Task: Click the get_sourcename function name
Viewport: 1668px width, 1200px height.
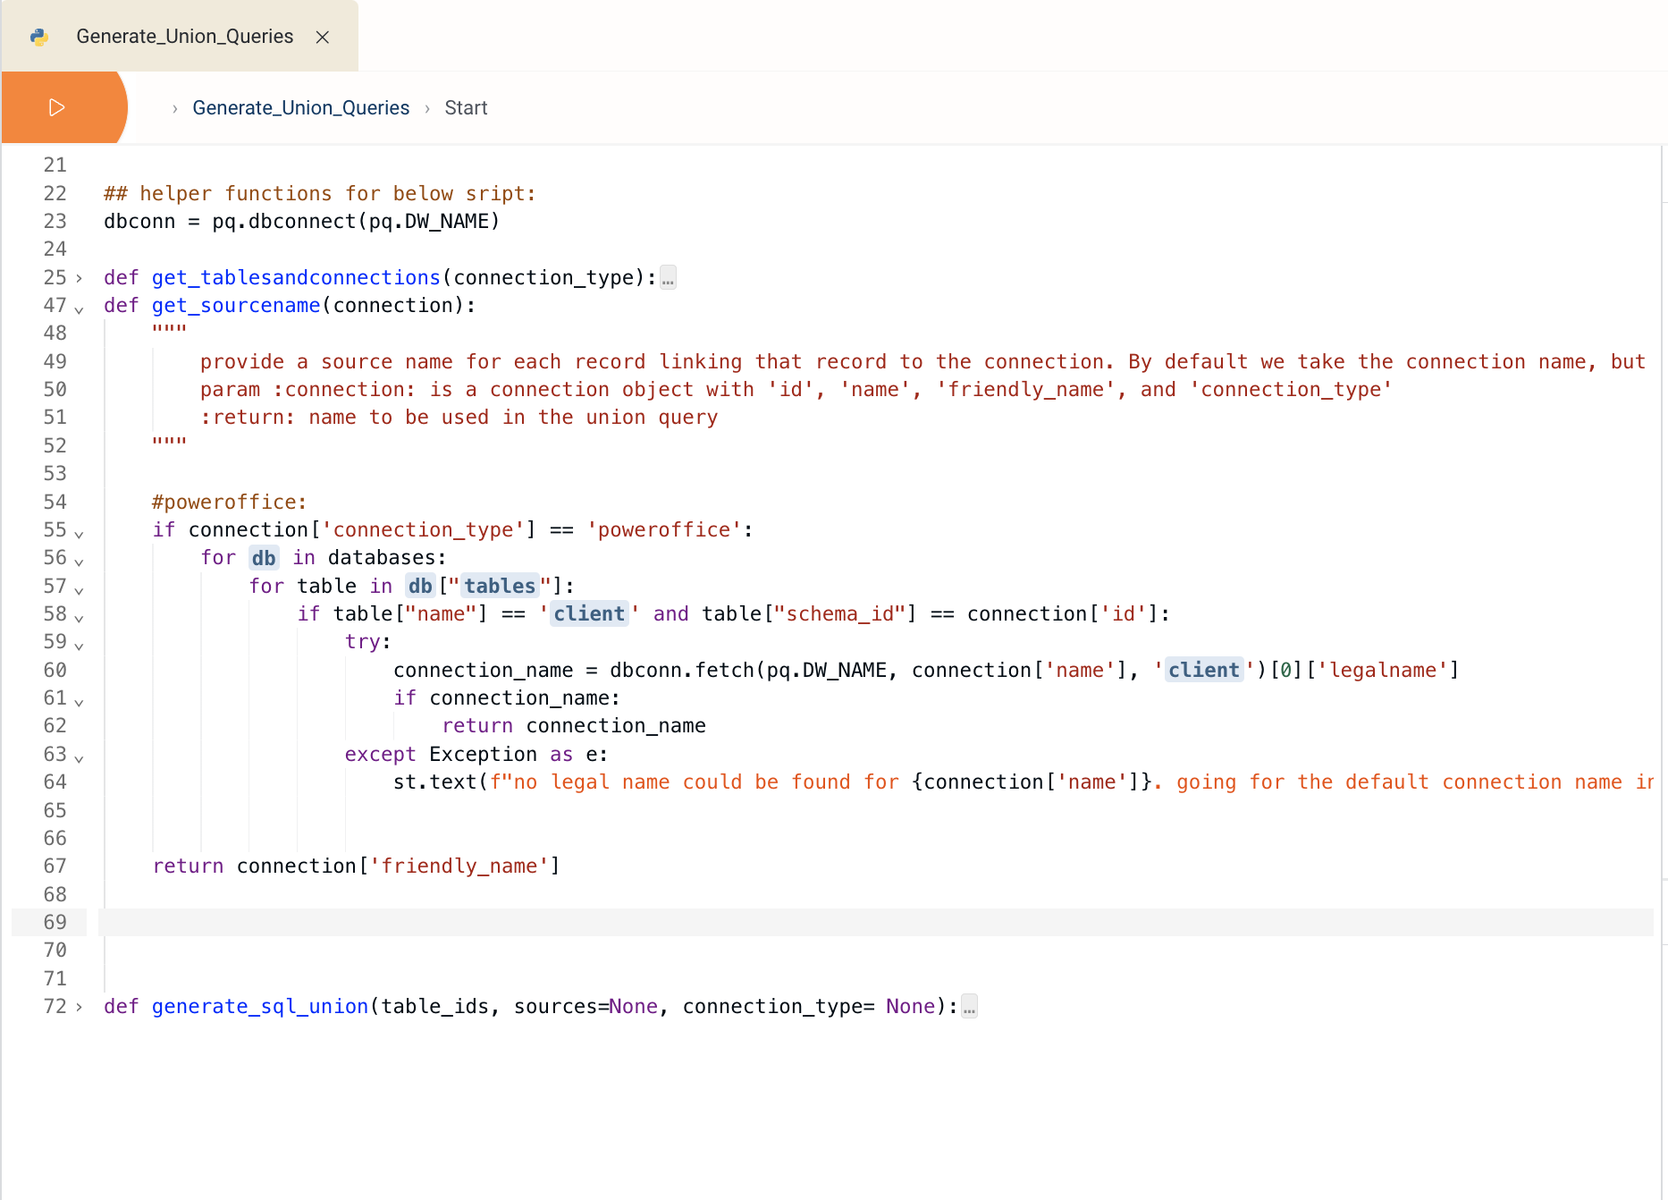Action: (x=236, y=306)
